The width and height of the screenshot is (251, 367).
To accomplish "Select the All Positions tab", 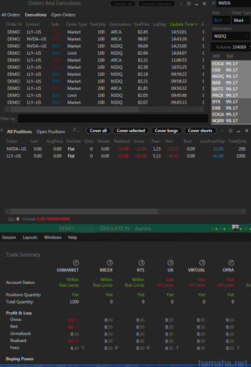I will click(x=19, y=132).
